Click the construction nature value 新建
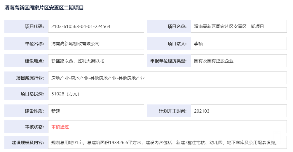Image resolution: width=293 pixels, height=152 pixels. [x=56, y=111]
